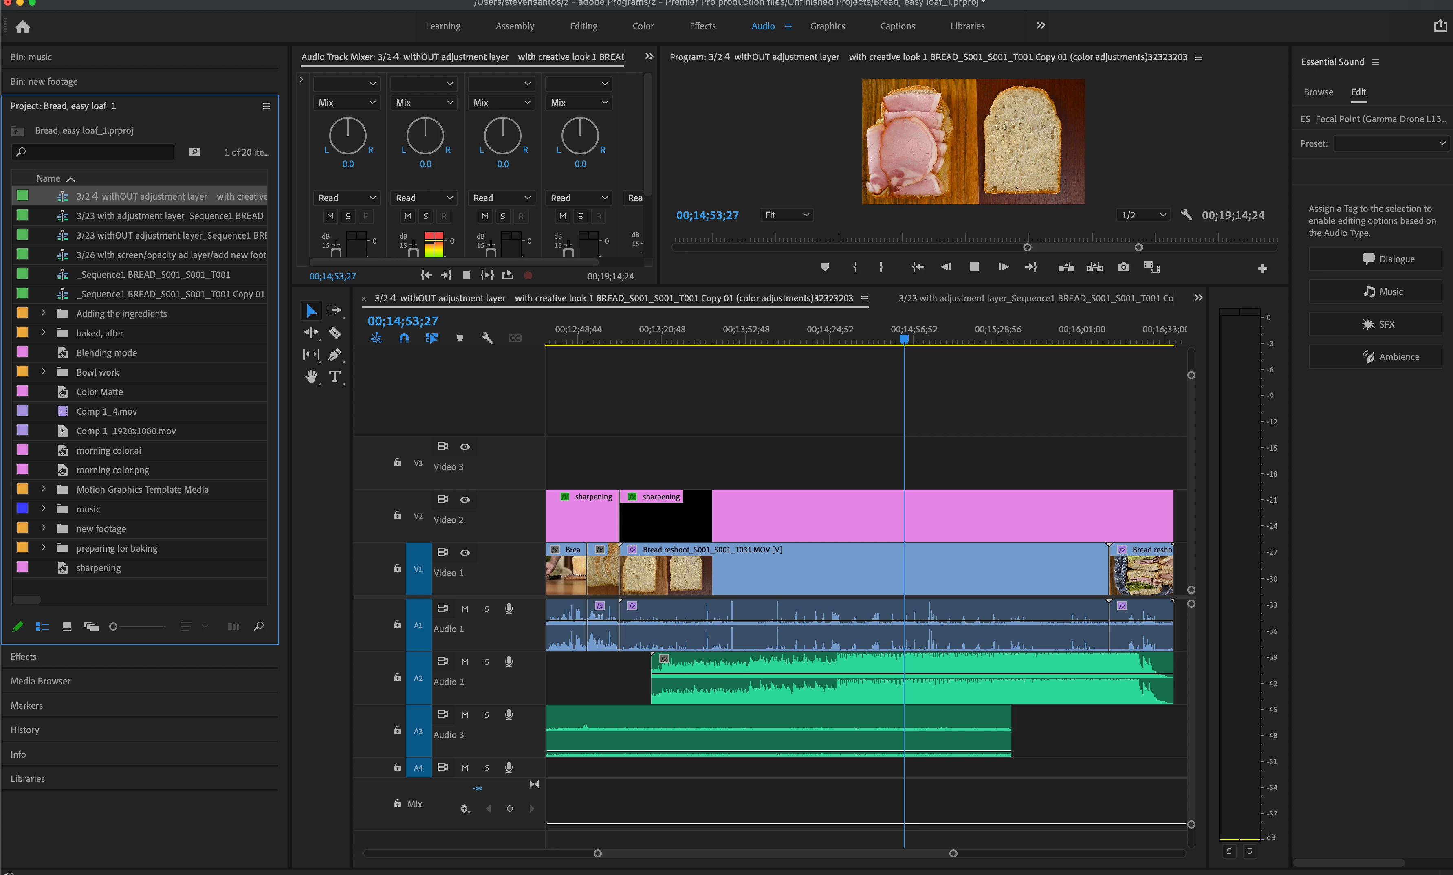Toggle lock on Video 3 track
Viewport: 1453px width, 875px height.
tap(397, 463)
